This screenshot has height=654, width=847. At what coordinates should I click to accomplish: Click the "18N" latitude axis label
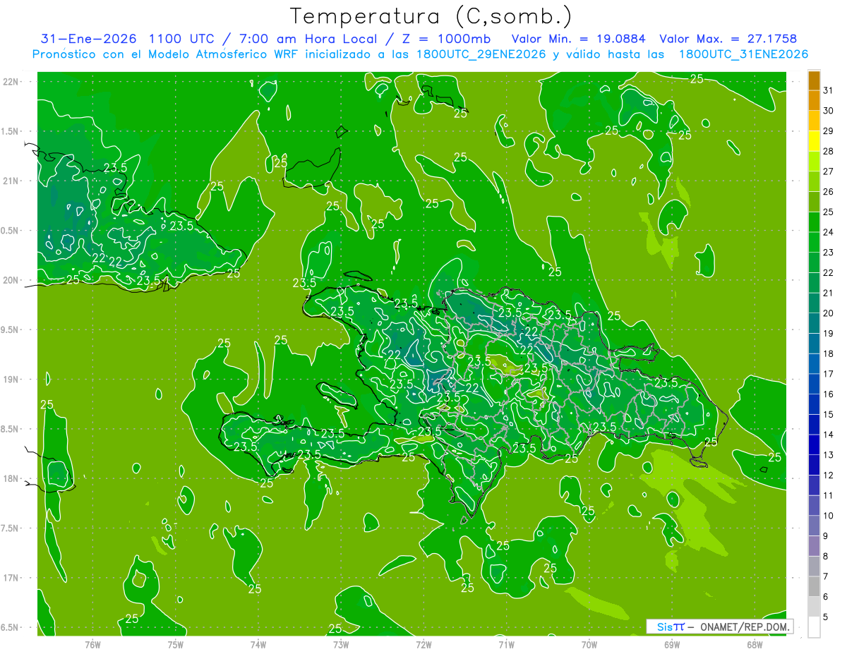point(10,478)
